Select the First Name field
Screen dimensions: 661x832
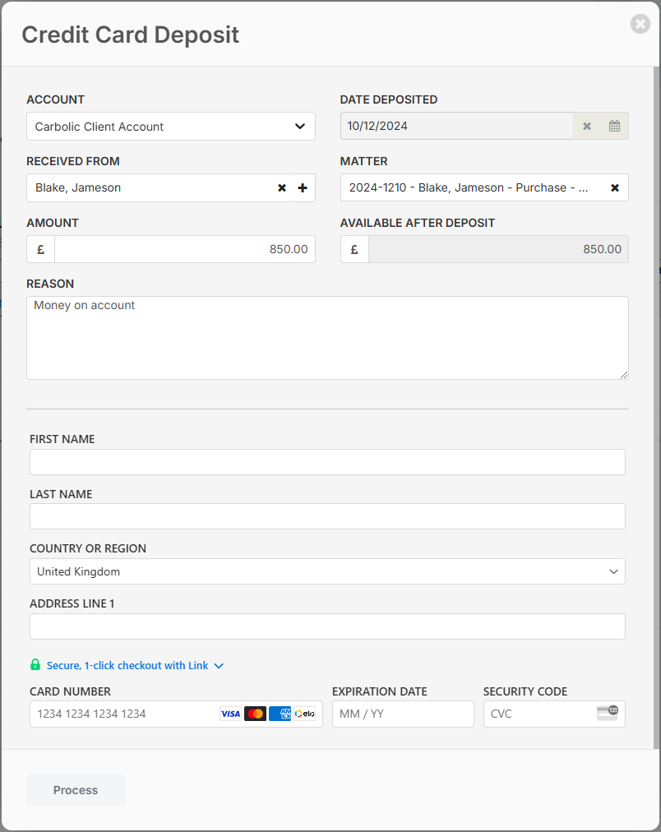[327, 462]
